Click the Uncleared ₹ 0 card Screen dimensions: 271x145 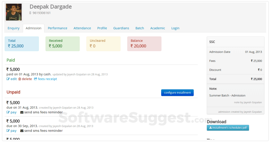click(x=103, y=44)
